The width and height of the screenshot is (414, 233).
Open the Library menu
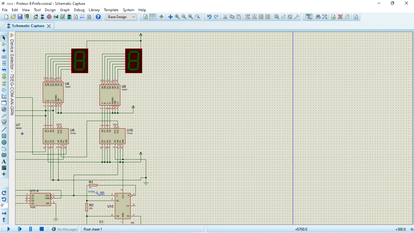coord(94,10)
